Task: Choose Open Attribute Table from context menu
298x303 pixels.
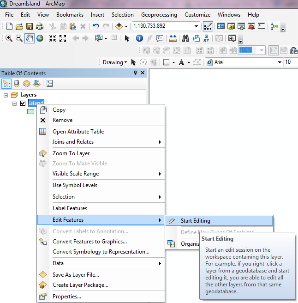Action: (x=101, y=132)
